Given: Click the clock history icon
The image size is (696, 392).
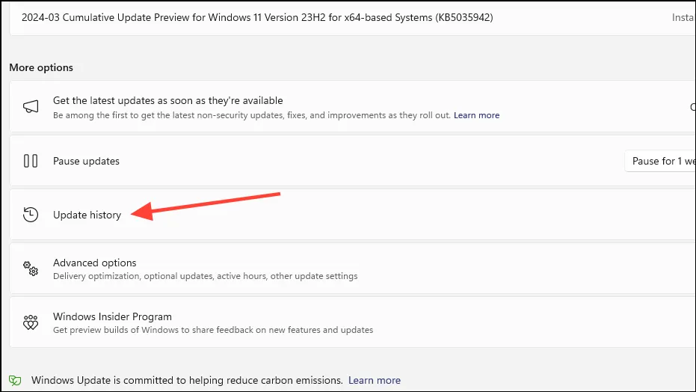Looking at the screenshot, I should 31,215.
